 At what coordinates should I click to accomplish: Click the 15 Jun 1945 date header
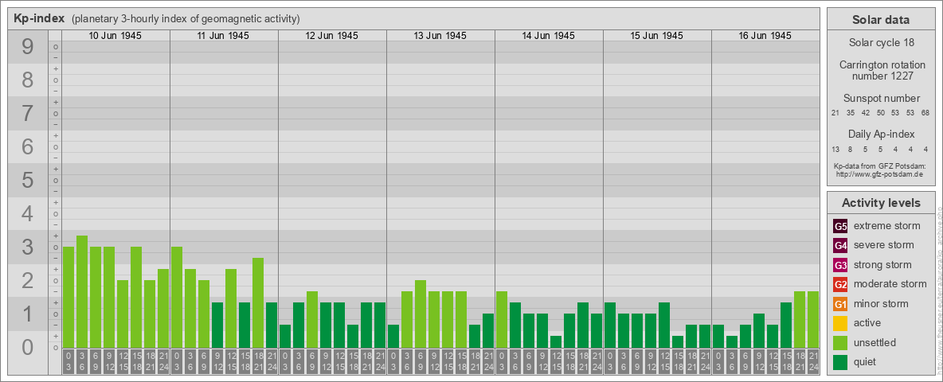[657, 36]
